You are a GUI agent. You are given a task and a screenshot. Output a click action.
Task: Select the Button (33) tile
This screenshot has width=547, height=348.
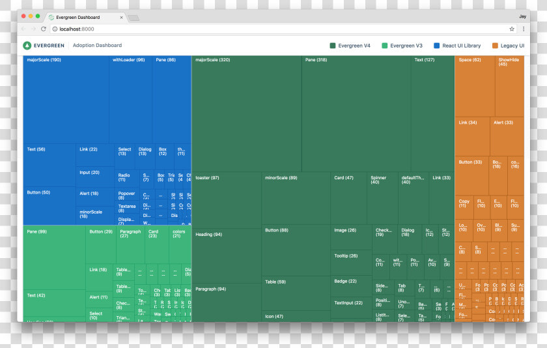tap(471, 176)
